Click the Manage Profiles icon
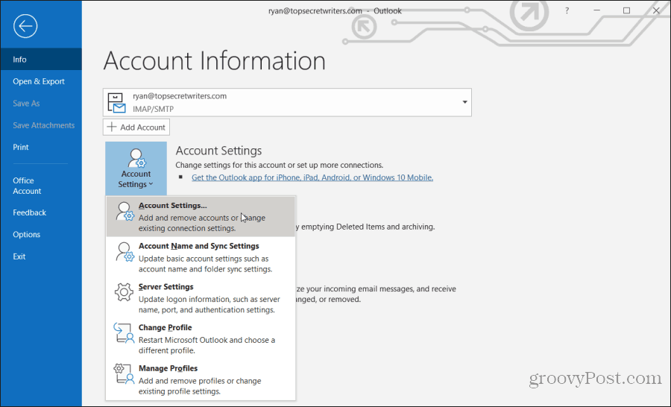The height and width of the screenshot is (407, 671). click(124, 373)
